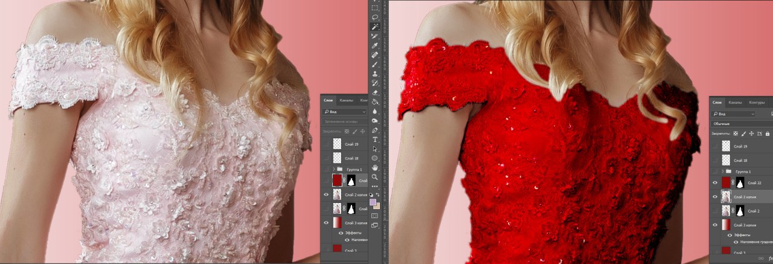The image size is (773, 264).
Task: Select the Magic Wand tool
Action: (374, 27)
